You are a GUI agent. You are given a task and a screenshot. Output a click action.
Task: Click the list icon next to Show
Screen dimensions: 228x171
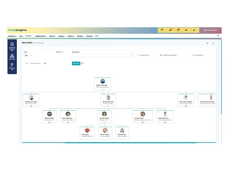[x=83, y=63]
